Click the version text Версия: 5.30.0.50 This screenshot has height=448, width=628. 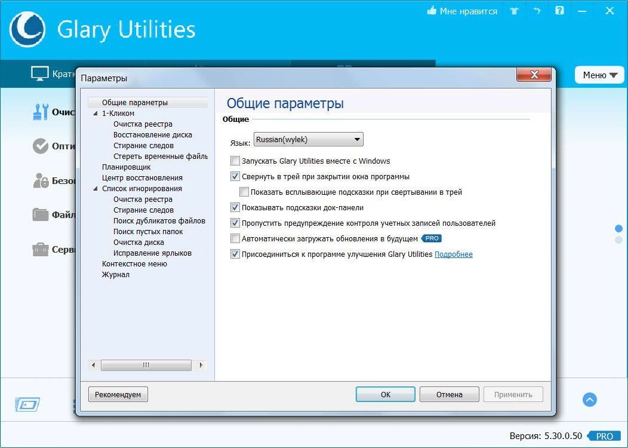[546, 436]
